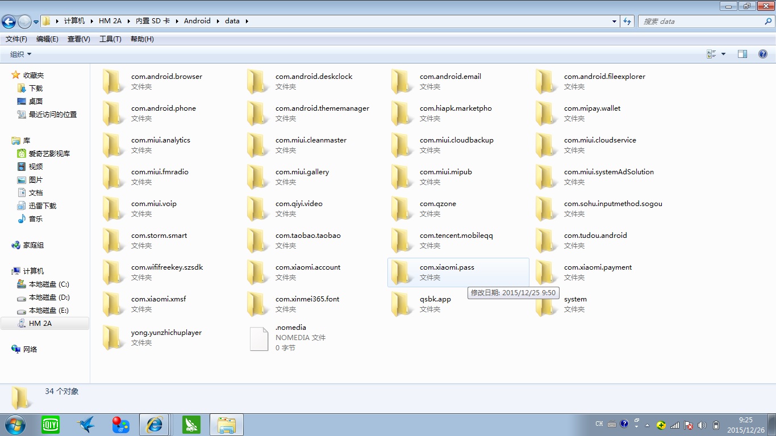Viewport: 776px width, 436px height.
Task: Expand the arrow after data breadcrumb
Action: click(247, 21)
